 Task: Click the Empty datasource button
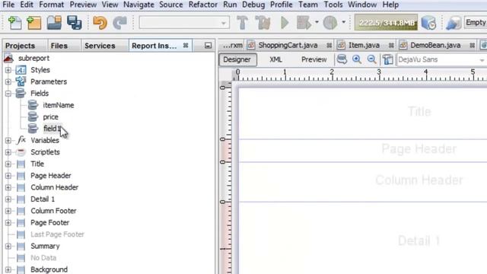476,22
